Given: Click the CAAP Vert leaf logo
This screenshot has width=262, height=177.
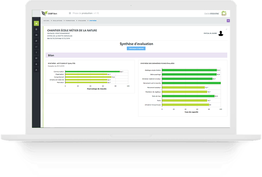Looking at the screenshot, I should 49,13.
